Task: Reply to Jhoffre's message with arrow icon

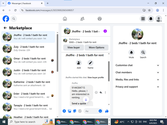Action: pos(101,92)
